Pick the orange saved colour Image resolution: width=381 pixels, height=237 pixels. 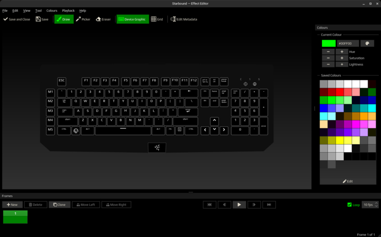point(364,116)
